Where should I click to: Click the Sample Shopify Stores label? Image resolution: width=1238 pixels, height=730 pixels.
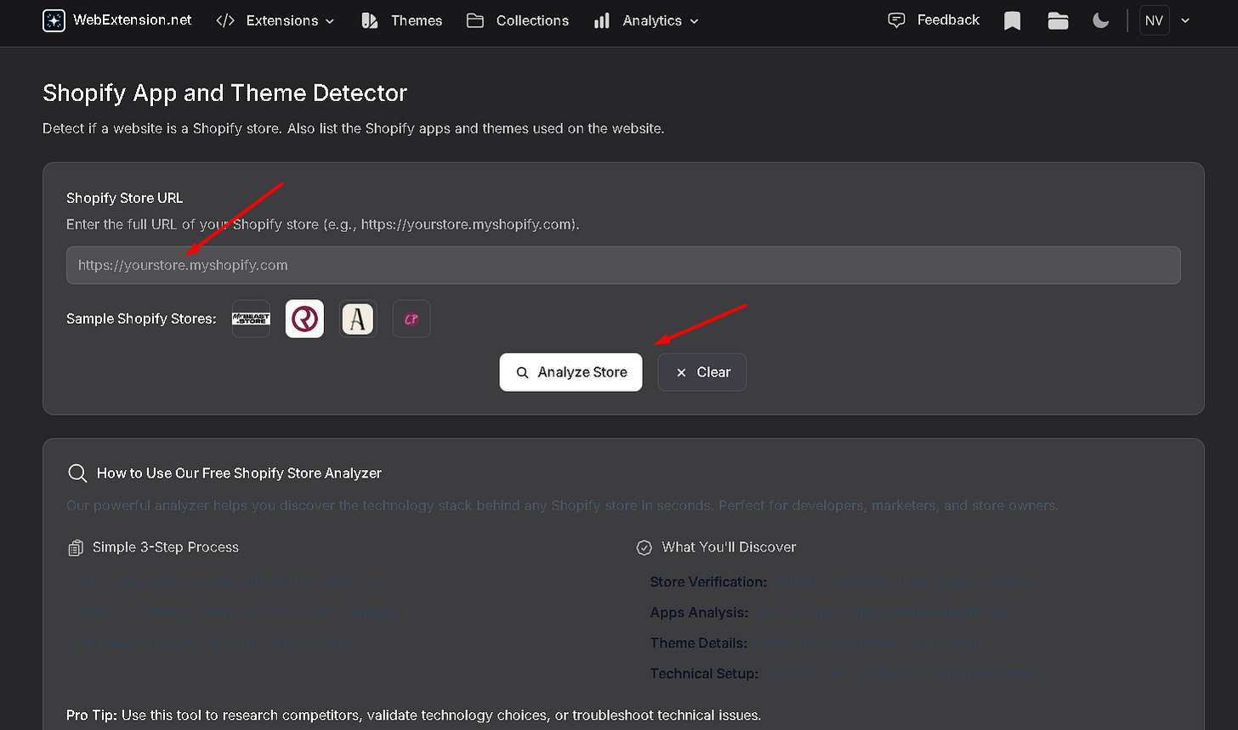pyautogui.click(x=141, y=319)
